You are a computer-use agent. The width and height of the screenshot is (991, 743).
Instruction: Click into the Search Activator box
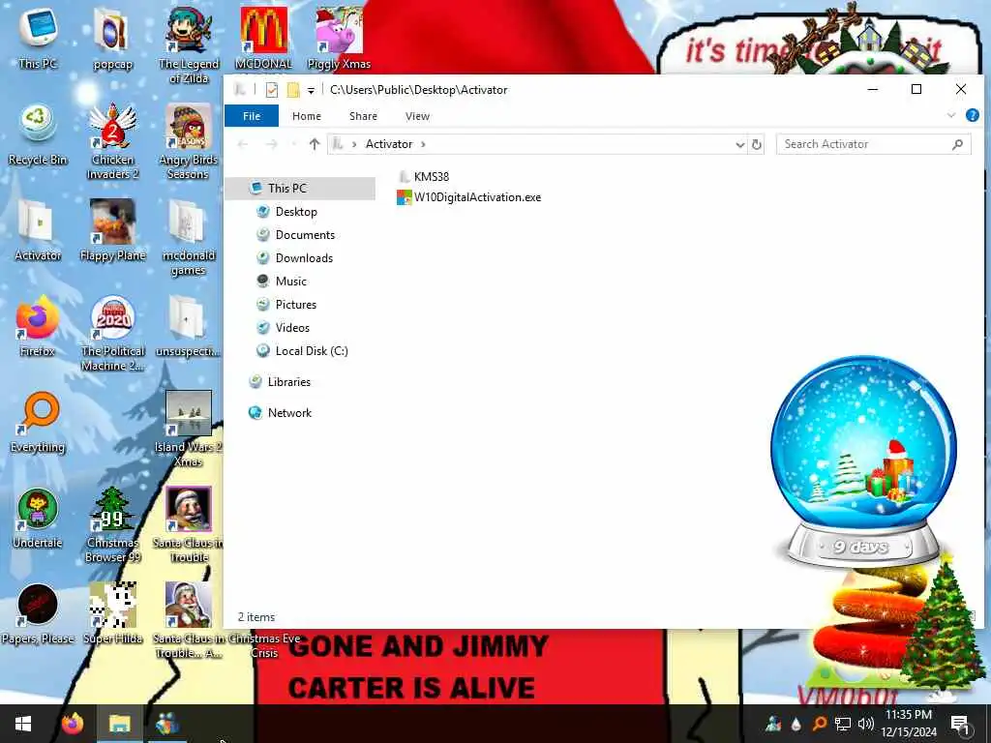pyautogui.click(x=872, y=145)
